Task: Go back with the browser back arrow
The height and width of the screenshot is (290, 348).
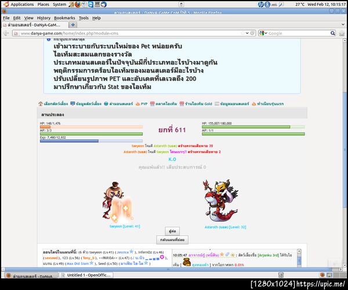Action: pos(6,33)
